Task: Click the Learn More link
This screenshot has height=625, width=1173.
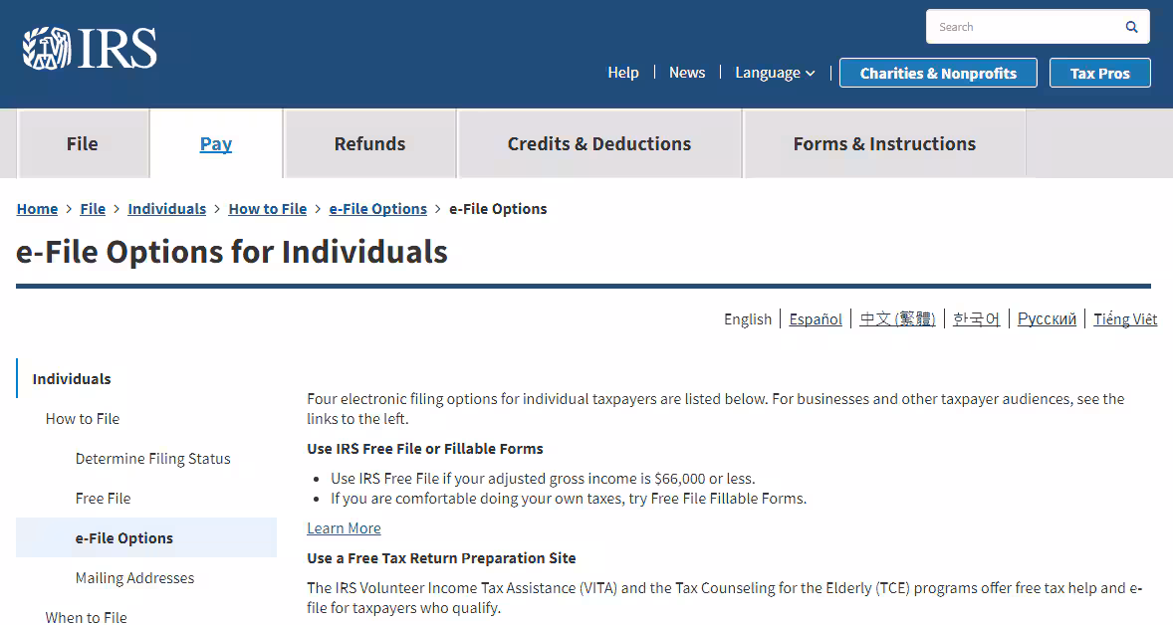Action: pyautogui.click(x=344, y=528)
